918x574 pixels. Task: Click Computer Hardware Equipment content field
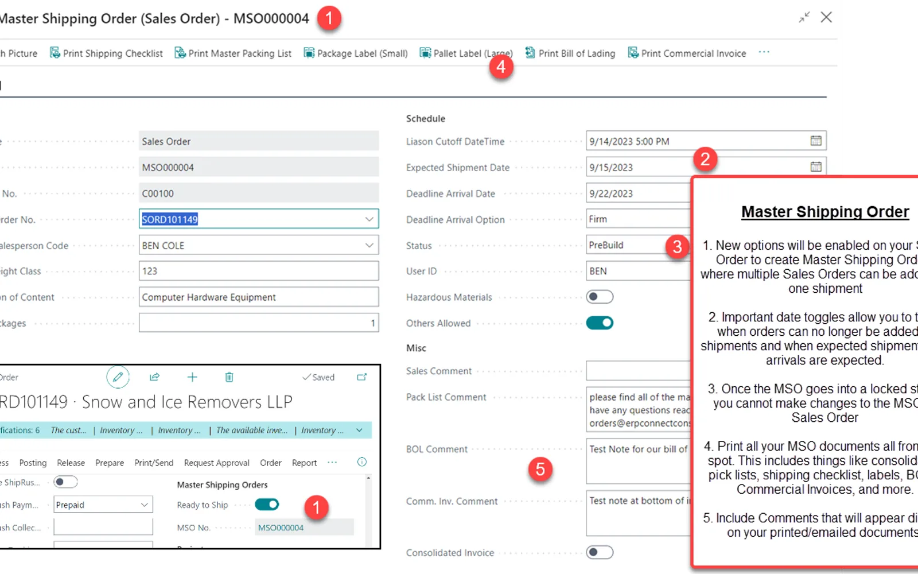(259, 297)
